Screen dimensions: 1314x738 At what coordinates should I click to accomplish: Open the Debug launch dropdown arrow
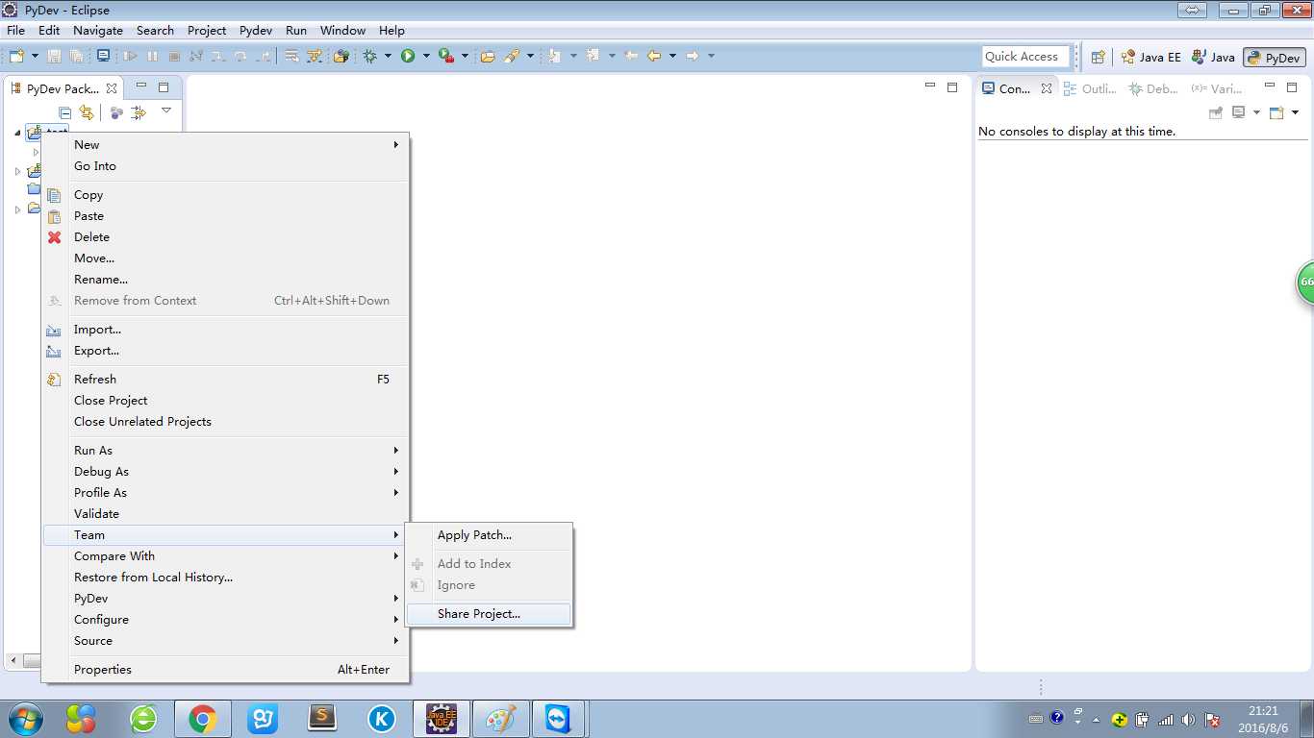(388, 57)
